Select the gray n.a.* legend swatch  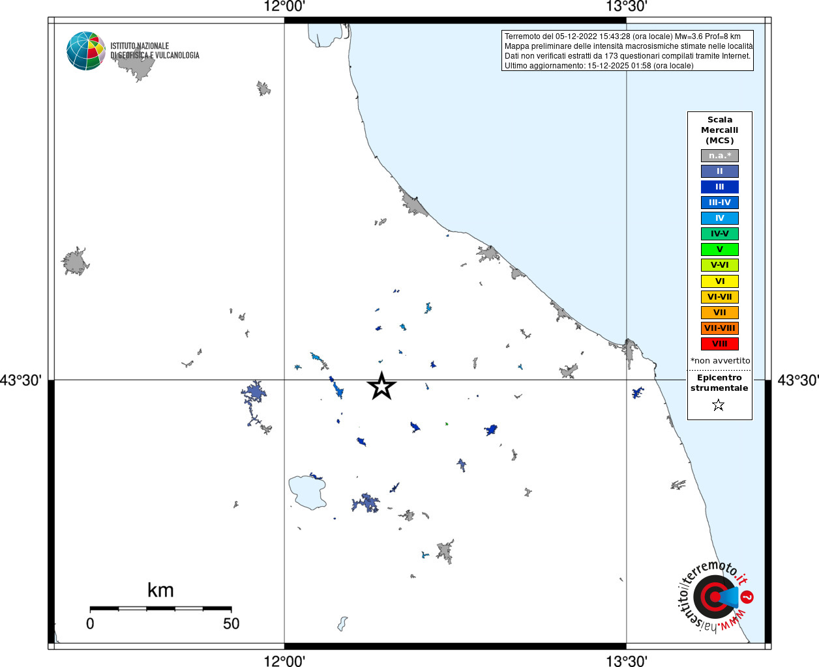point(719,156)
